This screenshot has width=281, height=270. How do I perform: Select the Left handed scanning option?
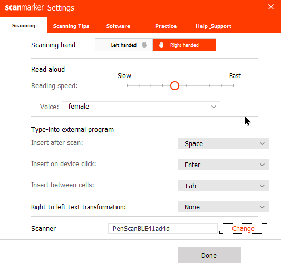124,45
